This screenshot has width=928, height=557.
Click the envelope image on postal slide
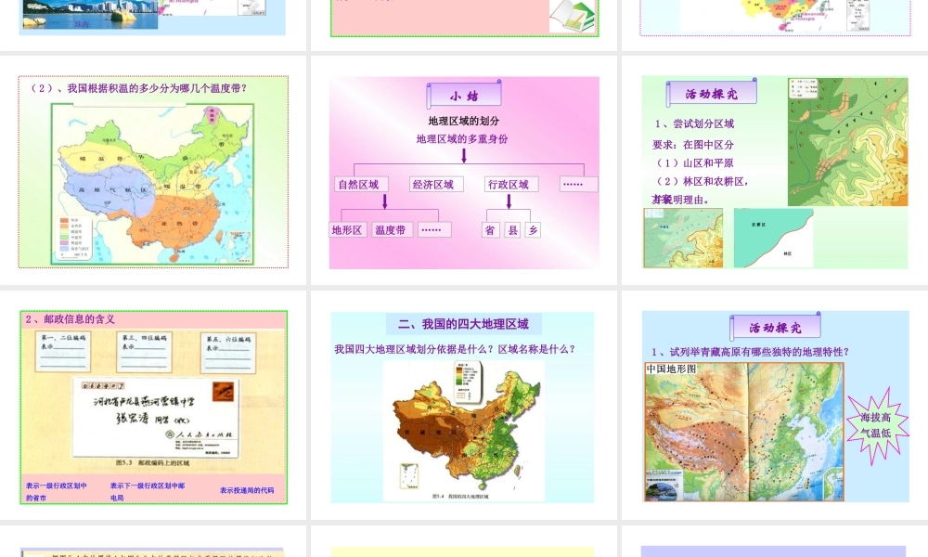[156, 418]
